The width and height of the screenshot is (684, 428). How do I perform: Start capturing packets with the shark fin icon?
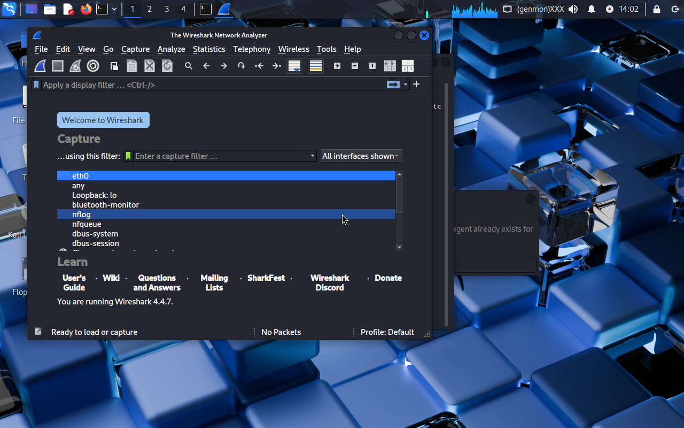click(x=41, y=66)
